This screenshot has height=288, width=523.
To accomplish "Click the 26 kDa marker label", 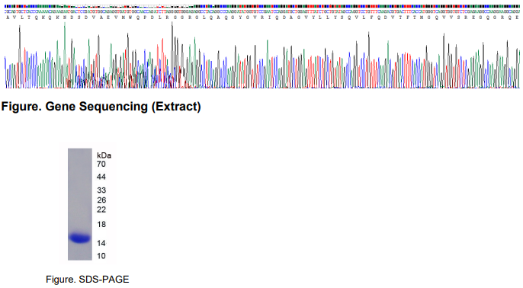I will pos(101,200).
